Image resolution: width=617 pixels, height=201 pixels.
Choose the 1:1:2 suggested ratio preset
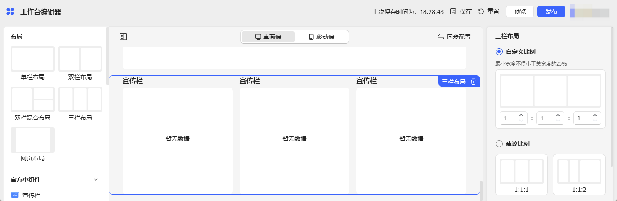tap(579, 171)
